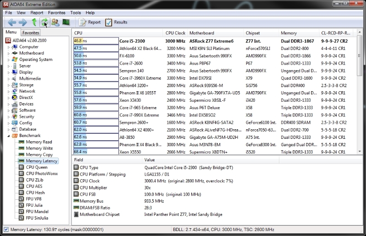Expand the Storage tree node arrow

click(9, 85)
